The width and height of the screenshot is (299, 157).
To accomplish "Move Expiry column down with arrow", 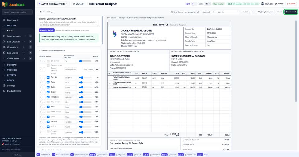I will (x=44, y=92).
